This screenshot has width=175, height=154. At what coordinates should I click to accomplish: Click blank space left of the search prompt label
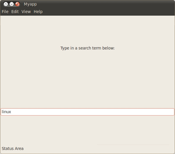[29, 48]
